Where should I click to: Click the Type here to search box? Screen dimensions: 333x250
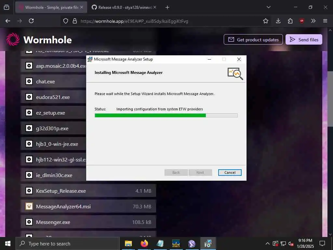(x=68, y=243)
